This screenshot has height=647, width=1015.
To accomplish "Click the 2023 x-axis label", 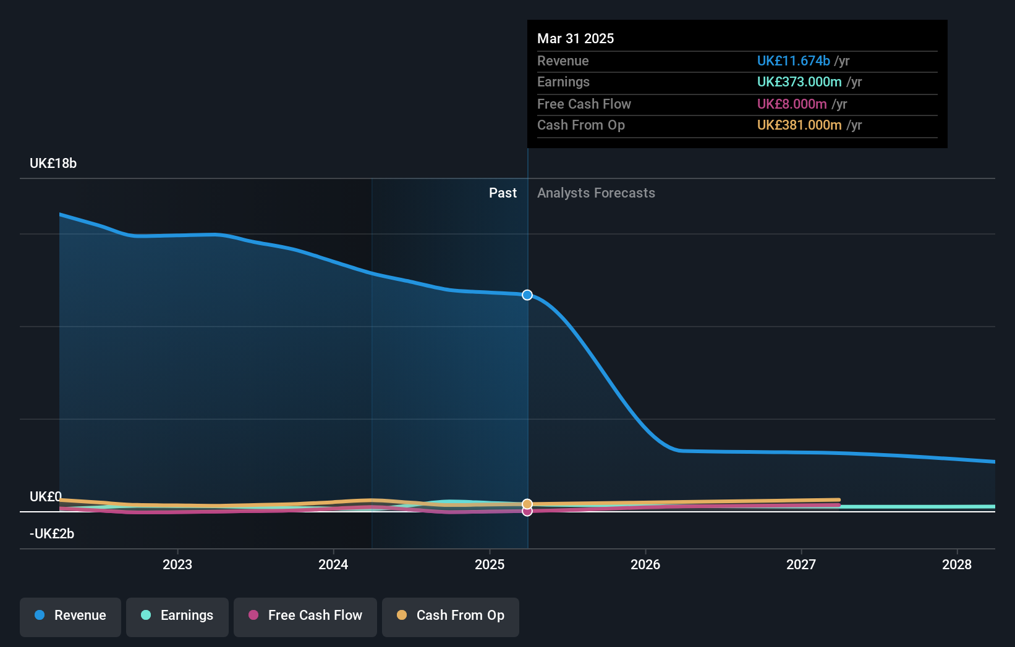I will (177, 564).
